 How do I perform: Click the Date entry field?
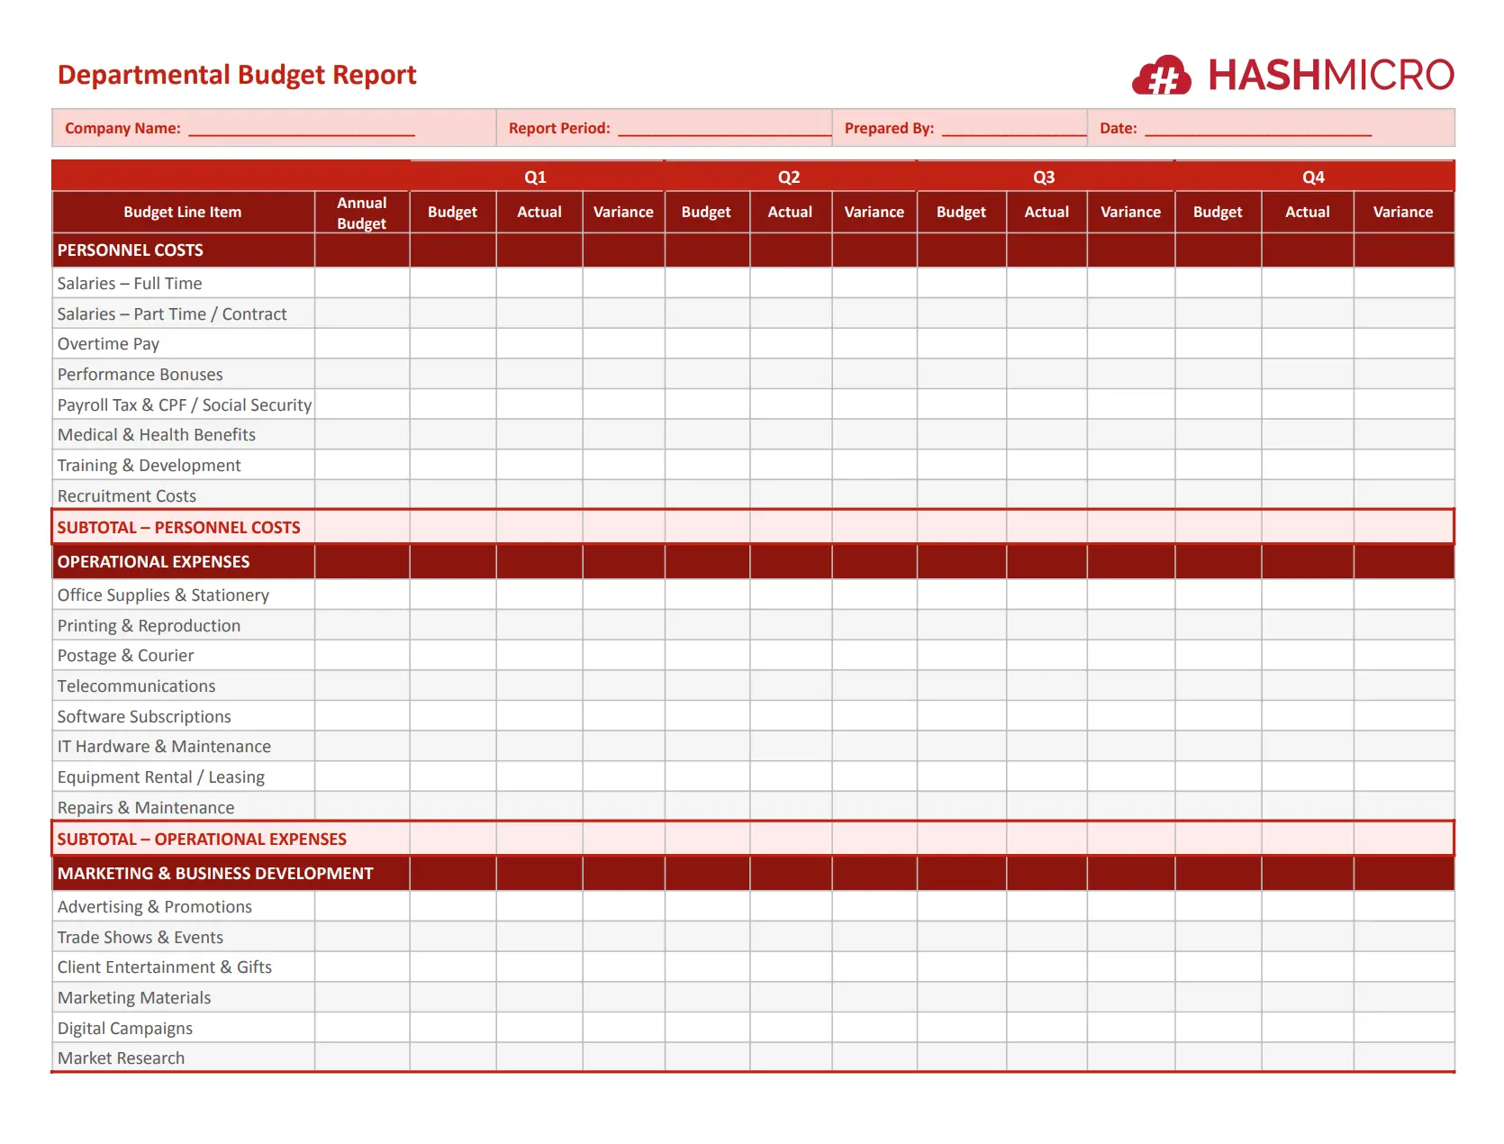1257,129
